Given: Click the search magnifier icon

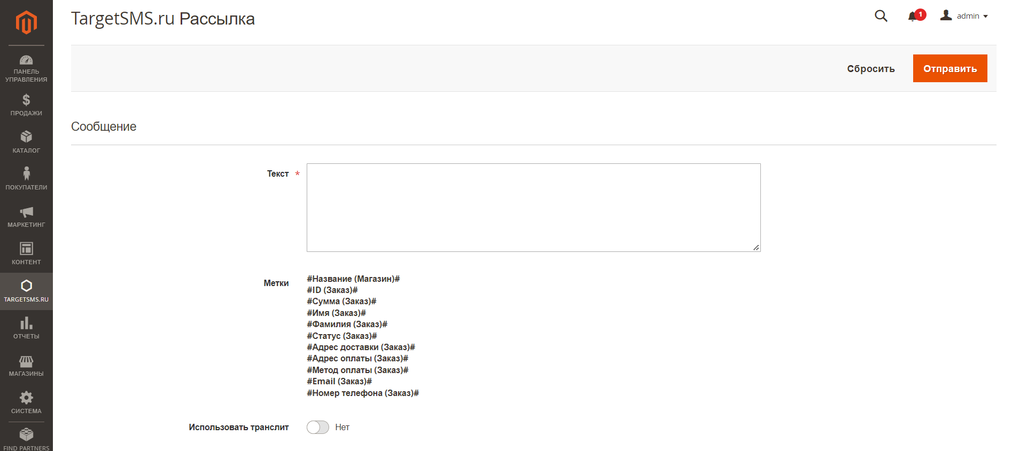Looking at the screenshot, I should (881, 16).
